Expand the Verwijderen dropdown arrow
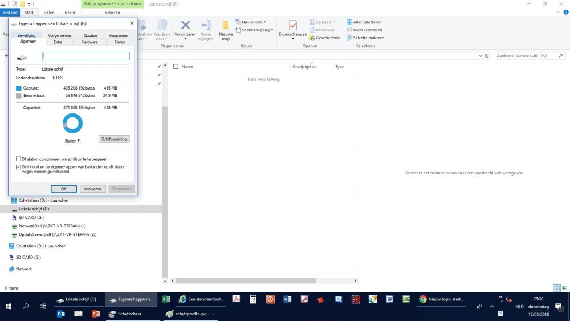The height and width of the screenshot is (321, 570). coord(185,40)
